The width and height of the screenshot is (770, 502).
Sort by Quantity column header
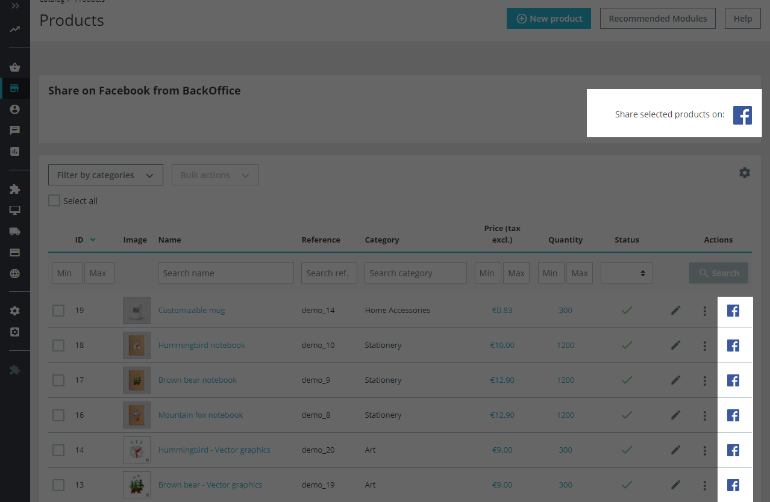tap(565, 240)
